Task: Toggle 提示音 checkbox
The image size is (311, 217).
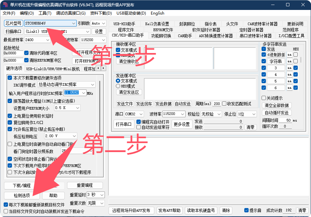Action: tap(247, 210)
